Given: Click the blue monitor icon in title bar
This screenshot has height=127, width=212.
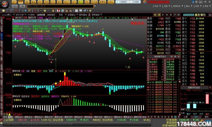Looking at the screenshot, I should coord(193,2).
